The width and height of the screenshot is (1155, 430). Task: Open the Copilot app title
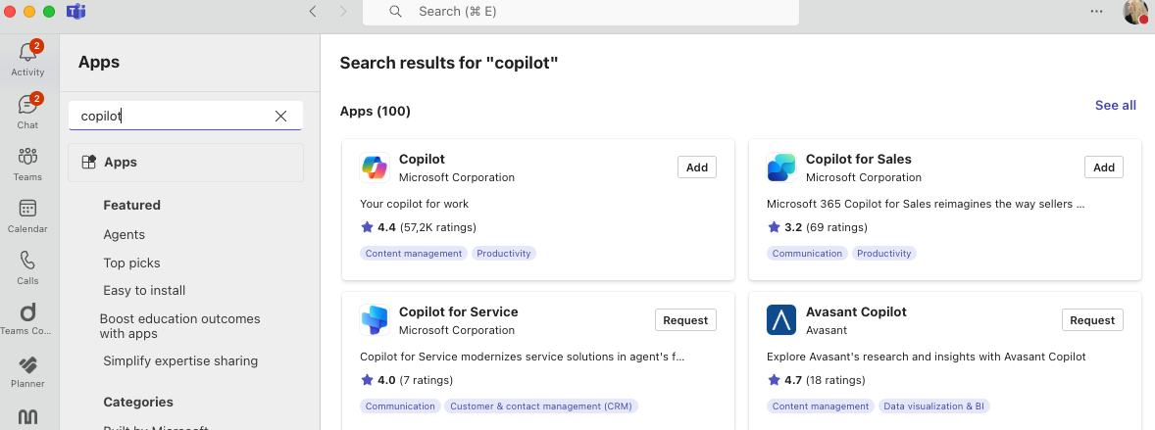[422, 159]
